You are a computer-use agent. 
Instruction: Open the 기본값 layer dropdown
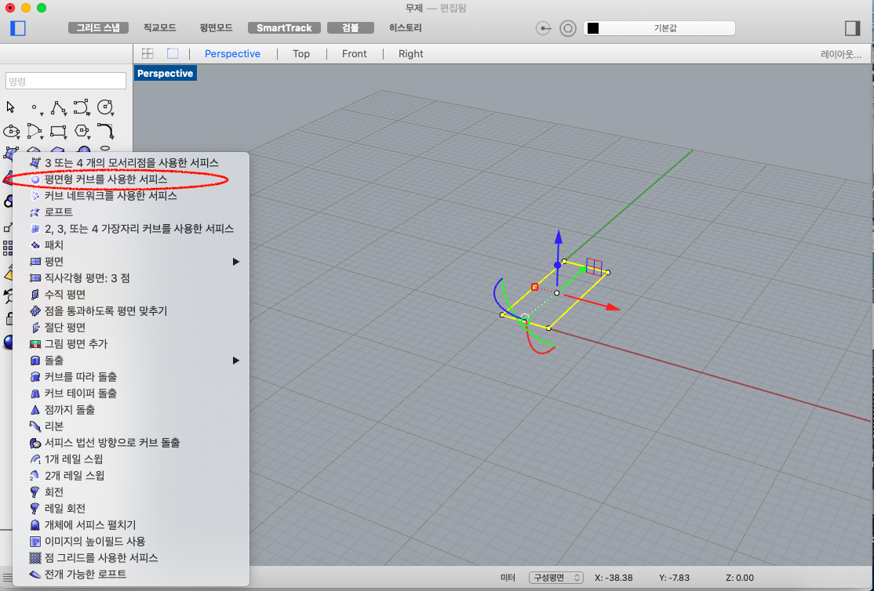(659, 28)
